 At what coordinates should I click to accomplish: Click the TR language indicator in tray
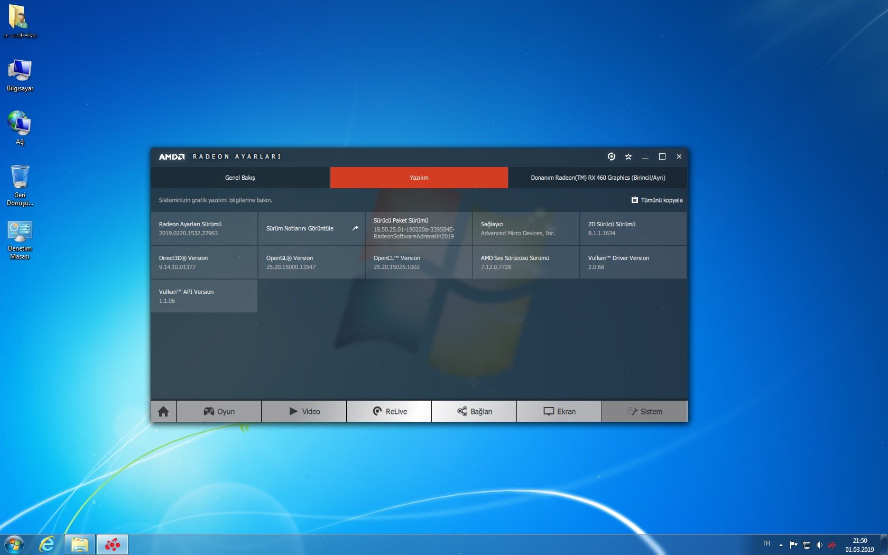[766, 543]
